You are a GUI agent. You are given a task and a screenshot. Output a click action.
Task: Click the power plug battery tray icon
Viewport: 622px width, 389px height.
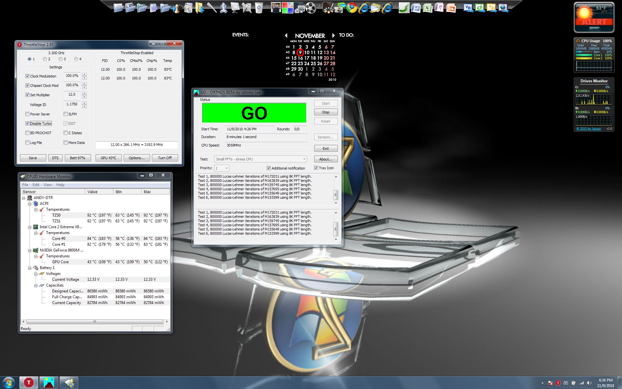pos(573,383)
